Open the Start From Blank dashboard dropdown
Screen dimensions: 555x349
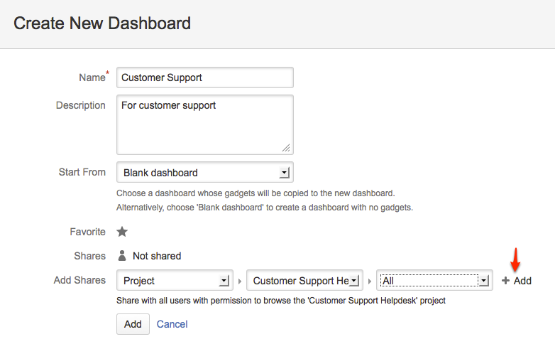(x=204, y=173)
